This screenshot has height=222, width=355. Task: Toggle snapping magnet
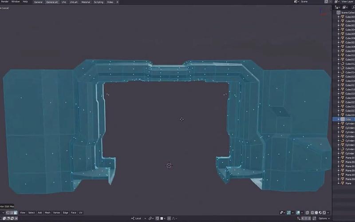point(158,218)
